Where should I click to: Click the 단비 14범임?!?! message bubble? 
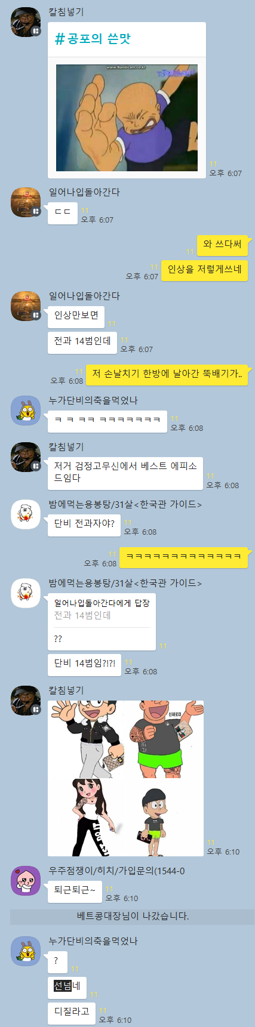coord(84,664)
